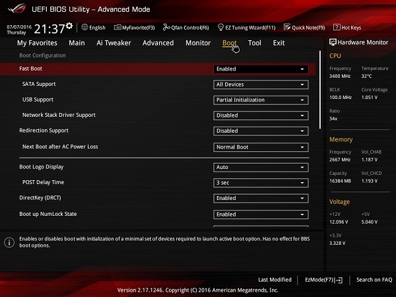Screen dimensions: 396x297
Task: Open the clock settings gear icon
Action: pyautogui.click(x=69, y=26)
